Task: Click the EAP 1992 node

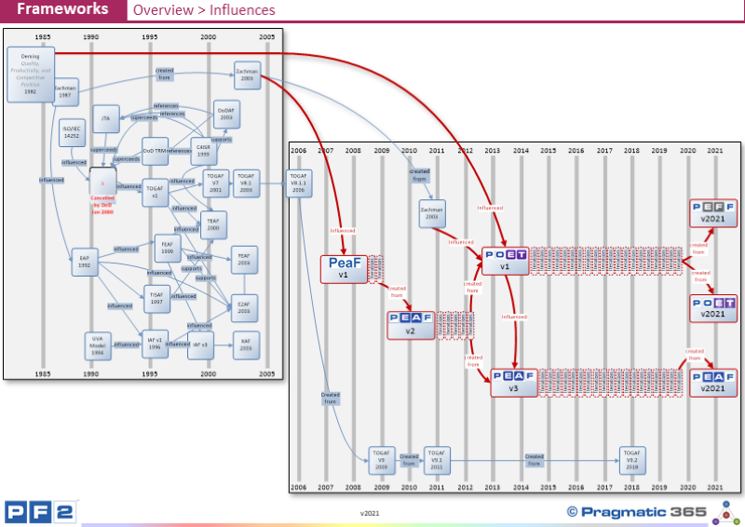Action: (x=85, y=262)
